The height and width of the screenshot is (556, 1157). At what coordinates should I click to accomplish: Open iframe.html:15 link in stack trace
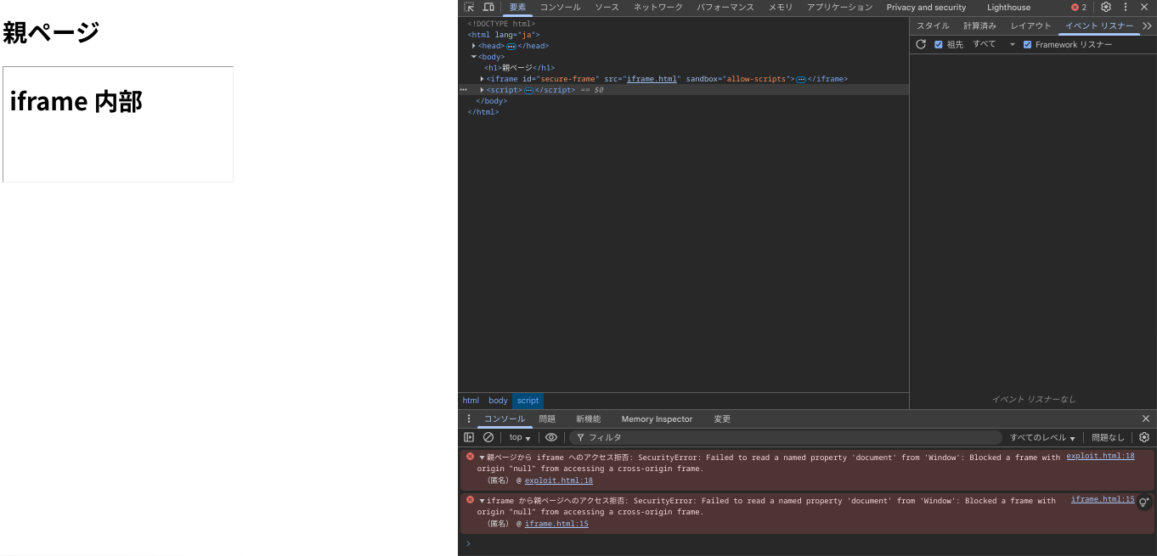click(x=556, y=524)
